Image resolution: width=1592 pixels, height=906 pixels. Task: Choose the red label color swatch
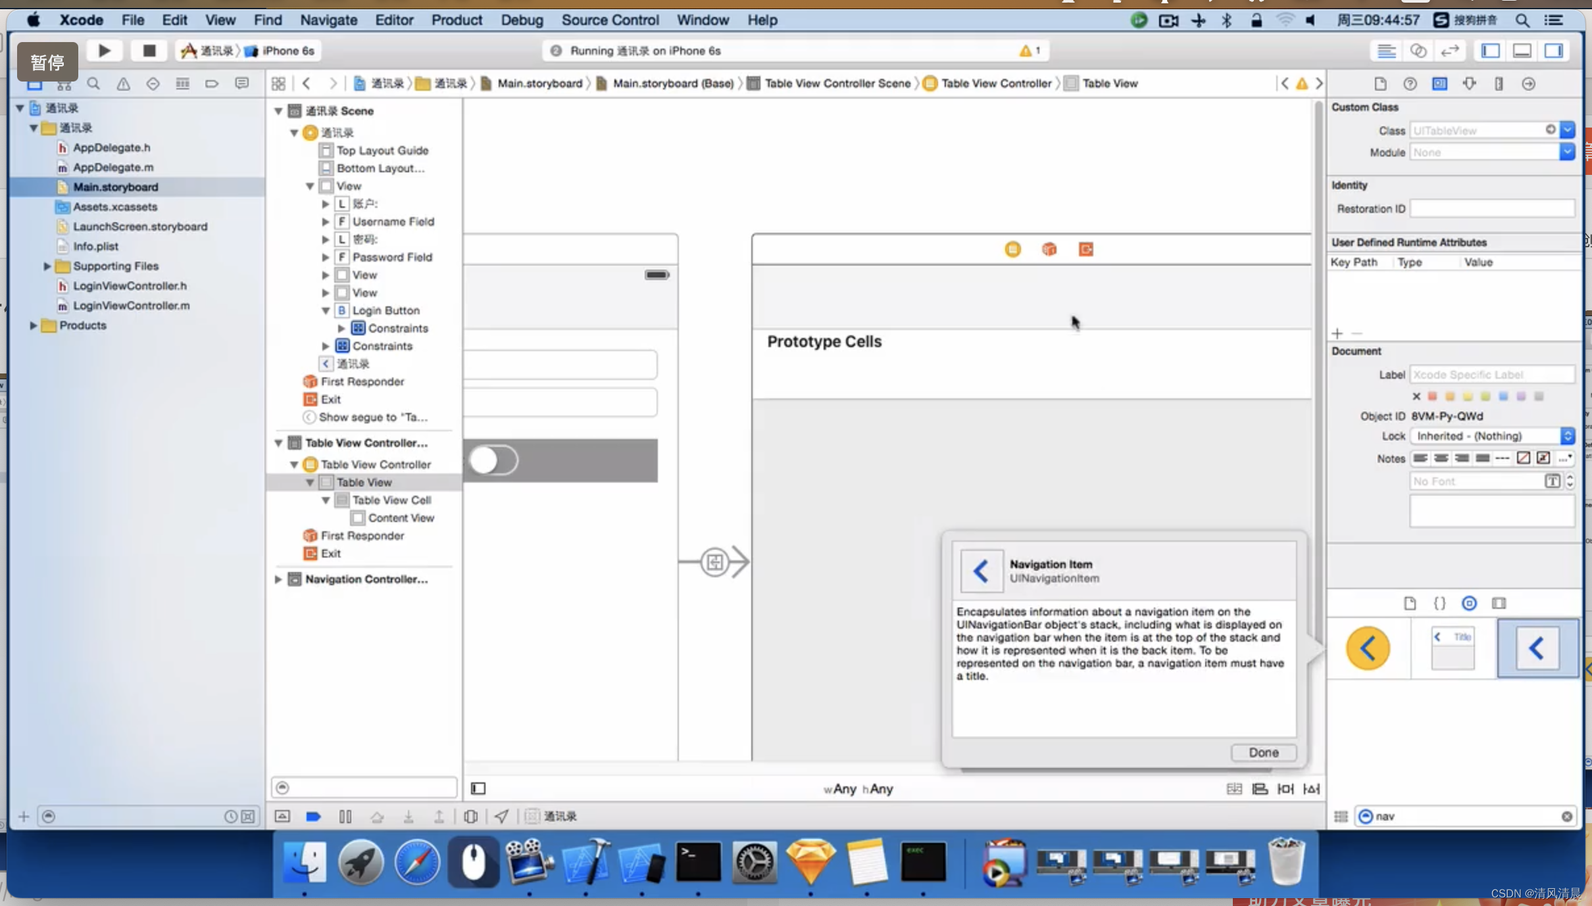coord(1432,396)
